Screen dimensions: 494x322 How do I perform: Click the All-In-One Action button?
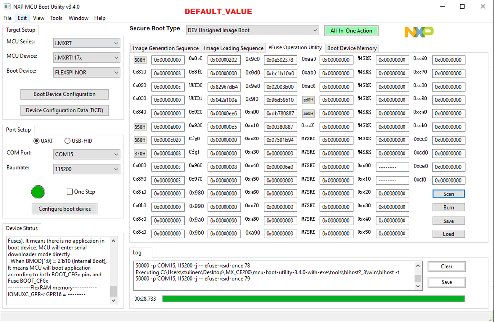351,31
